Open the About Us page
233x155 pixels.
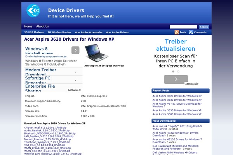pyautogui.click(x=42, y=26)
